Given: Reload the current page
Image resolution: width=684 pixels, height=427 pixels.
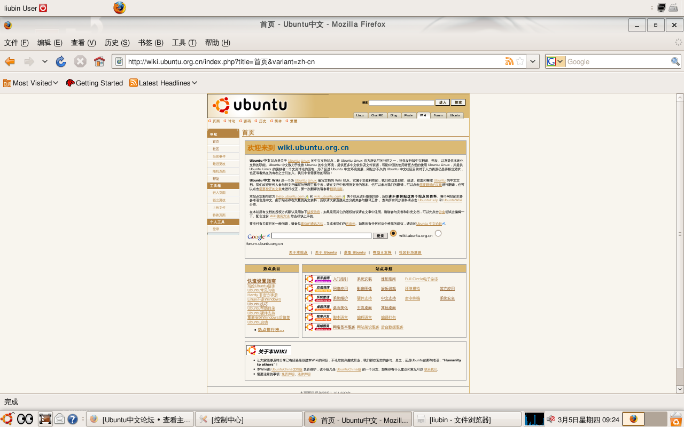Looking at the screenshot, I should tap(61, 61).
